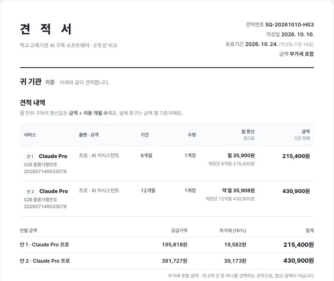Click the 안 2 · Claude Pro 프로 summary row label

point(45,261)
